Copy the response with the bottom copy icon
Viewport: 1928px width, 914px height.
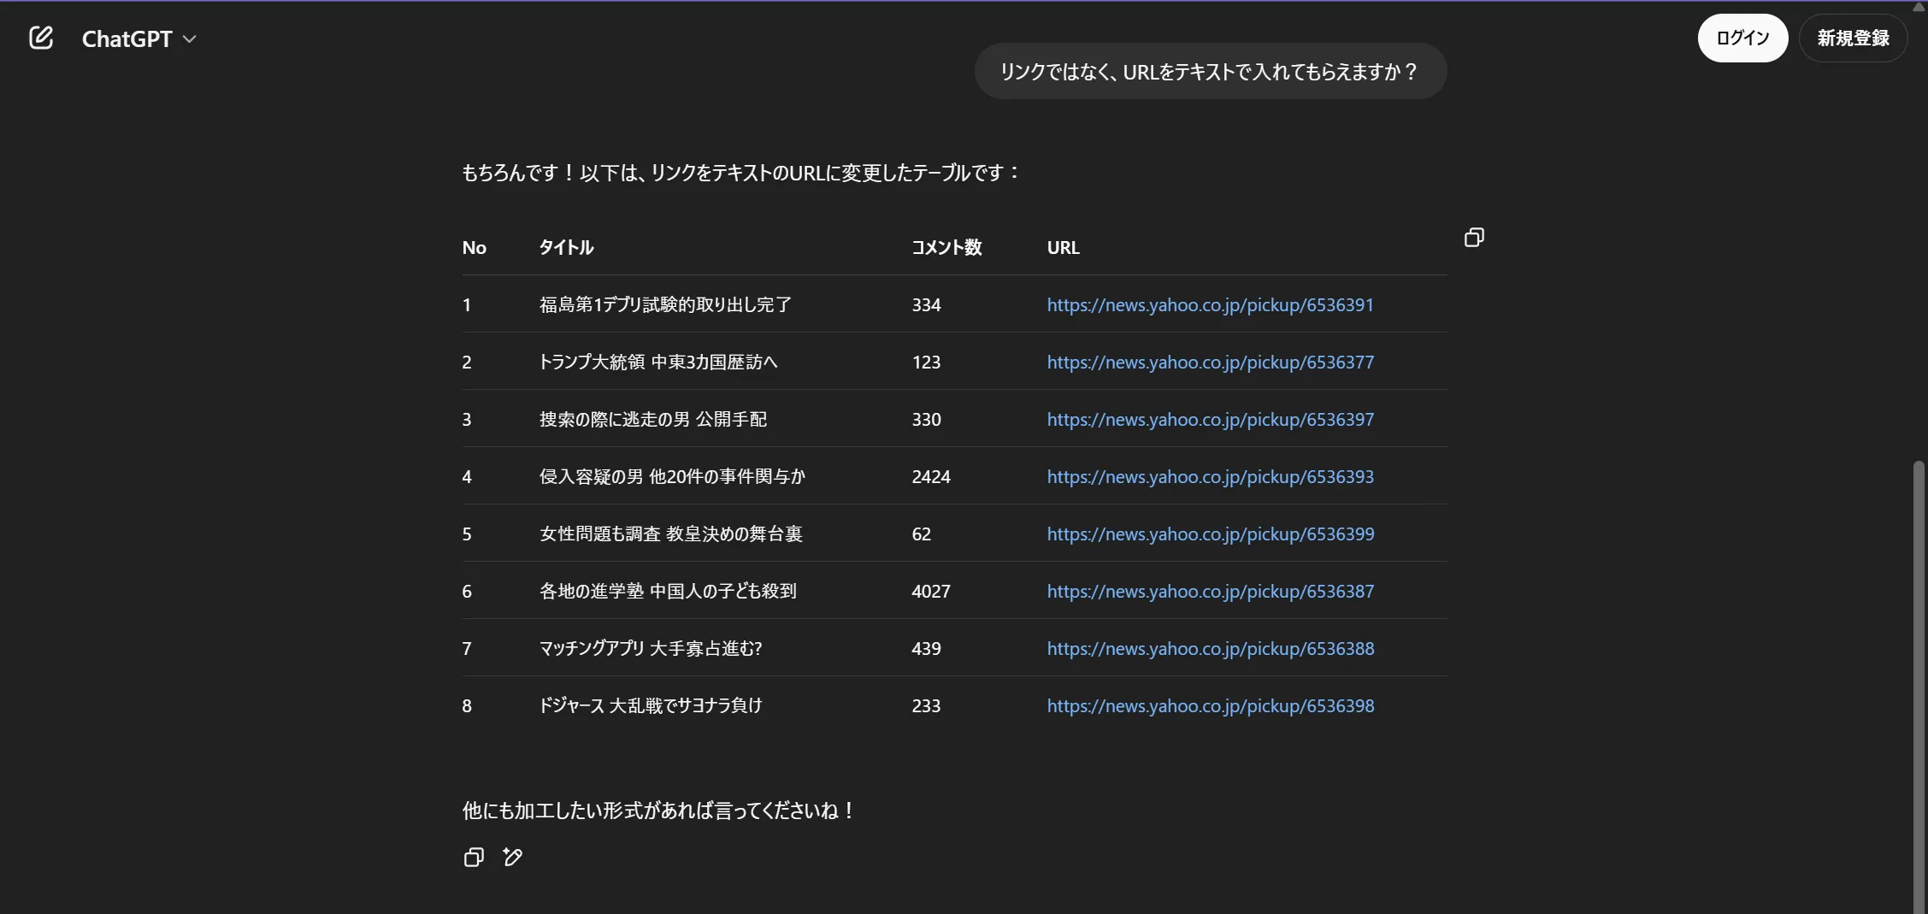click(474, 857)
